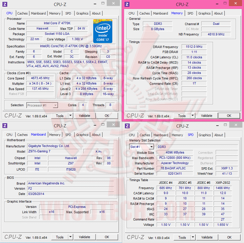
Task: Click the Tools button in the SPD window
Action: 182,237
